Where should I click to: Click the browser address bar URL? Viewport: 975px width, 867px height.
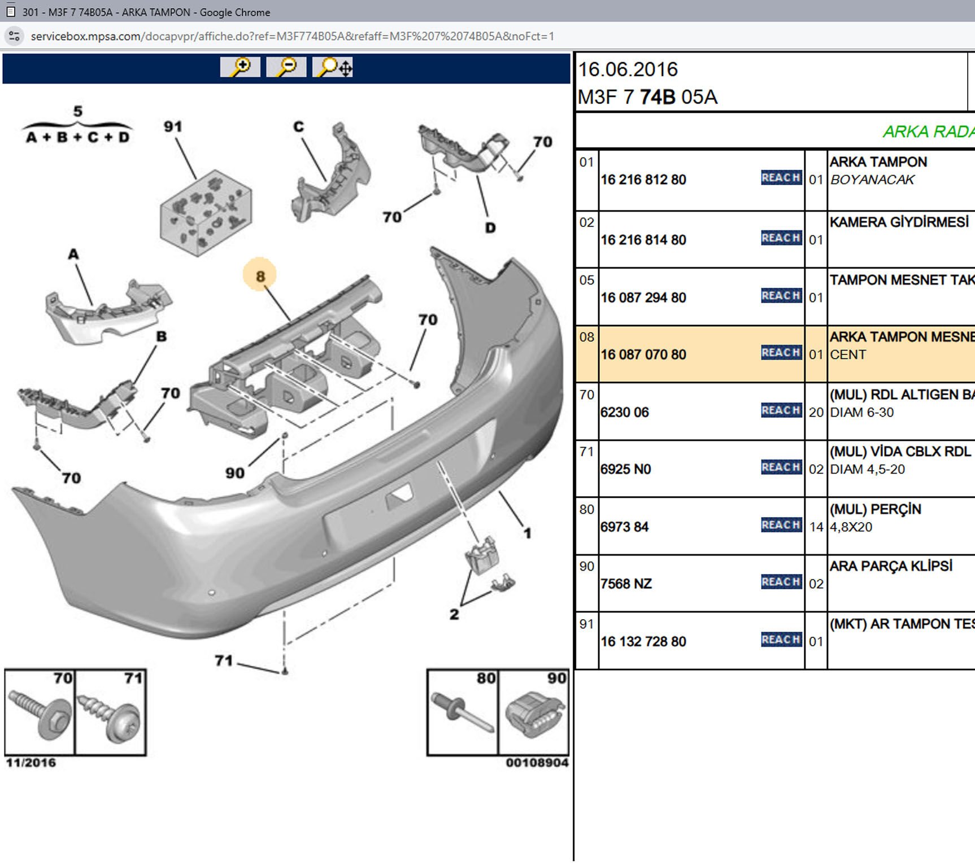coord(292,37)
